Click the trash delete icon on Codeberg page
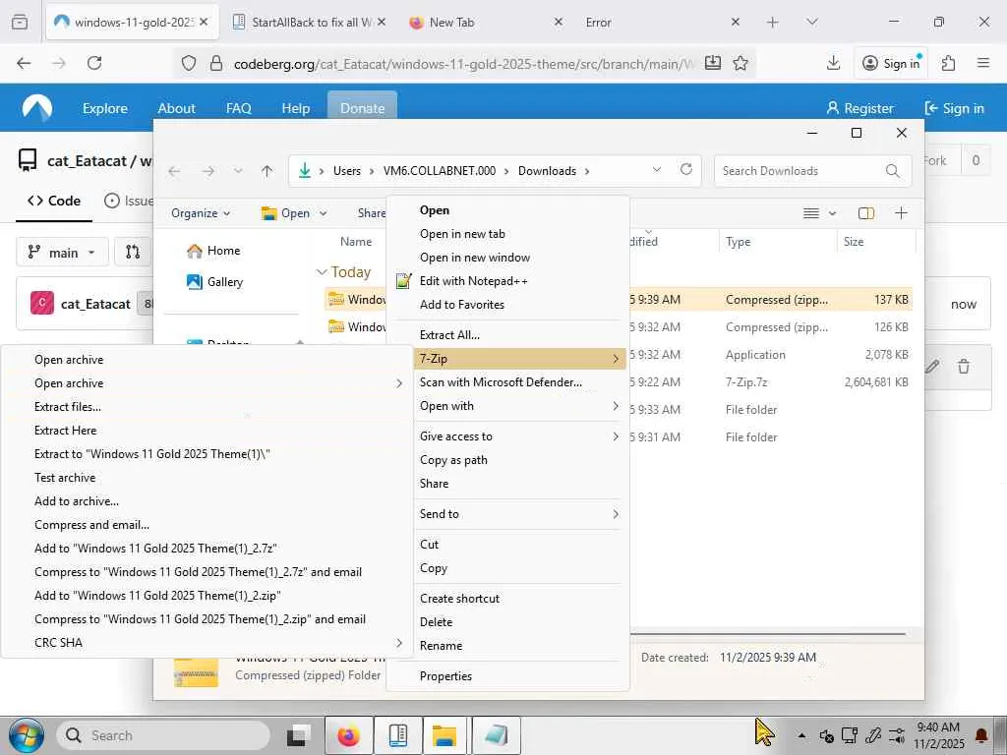This screenshot has width=1007, height=755. point(964,367)
